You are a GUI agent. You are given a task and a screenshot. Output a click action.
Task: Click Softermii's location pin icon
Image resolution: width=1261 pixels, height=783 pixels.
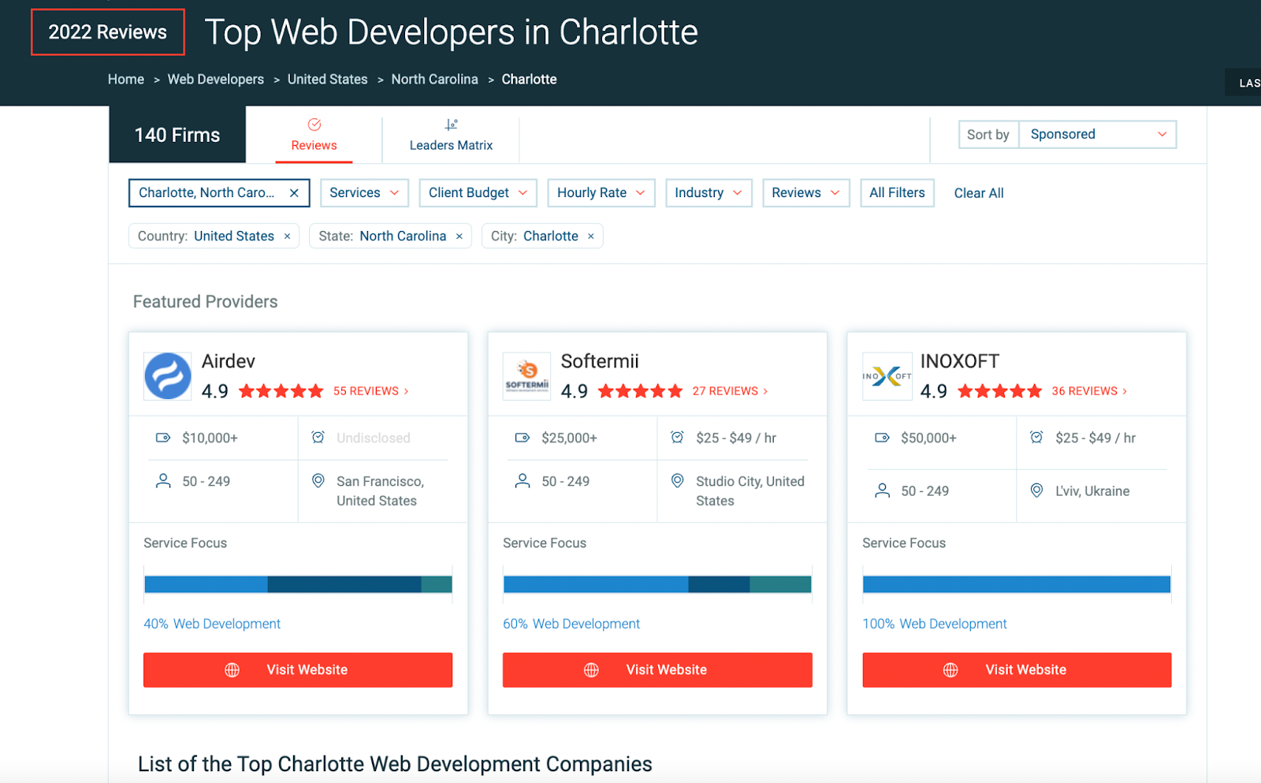677,481
